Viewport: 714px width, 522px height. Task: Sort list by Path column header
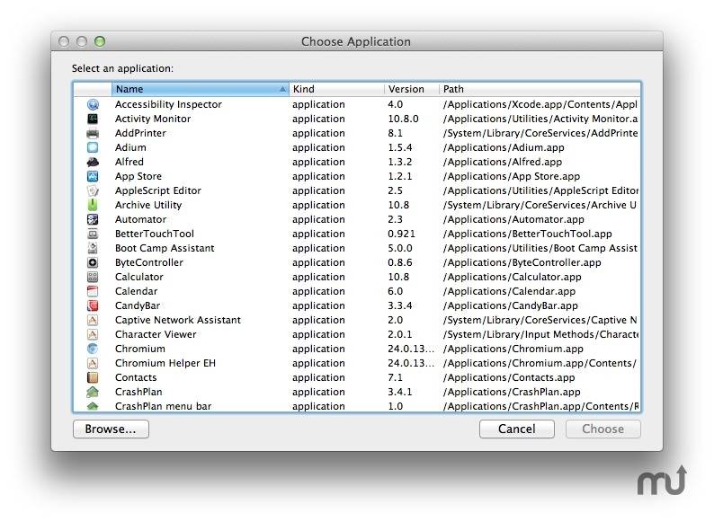click(x=538, y=89)
